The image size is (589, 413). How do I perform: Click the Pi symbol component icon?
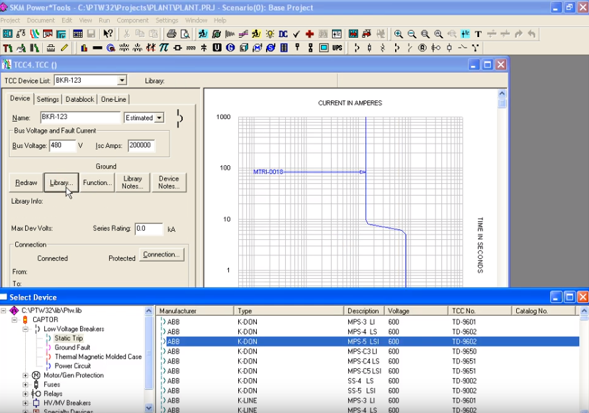[x=164, y=48]
